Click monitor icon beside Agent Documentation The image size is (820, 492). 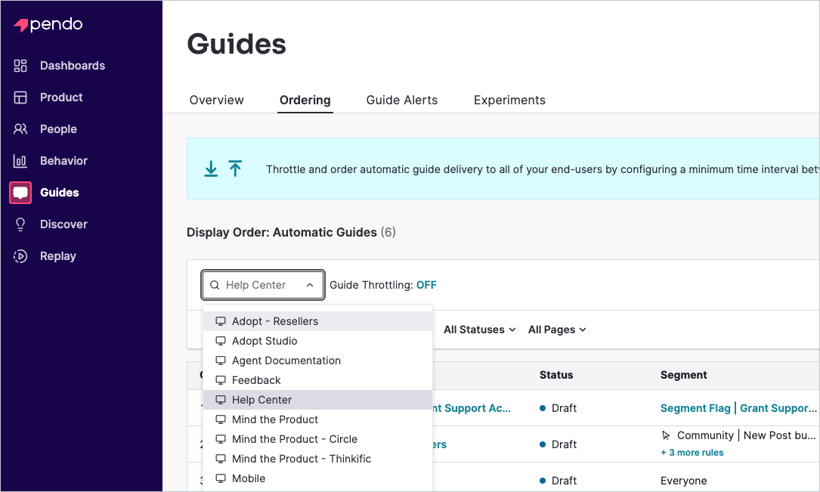click(x=221, y=360)
